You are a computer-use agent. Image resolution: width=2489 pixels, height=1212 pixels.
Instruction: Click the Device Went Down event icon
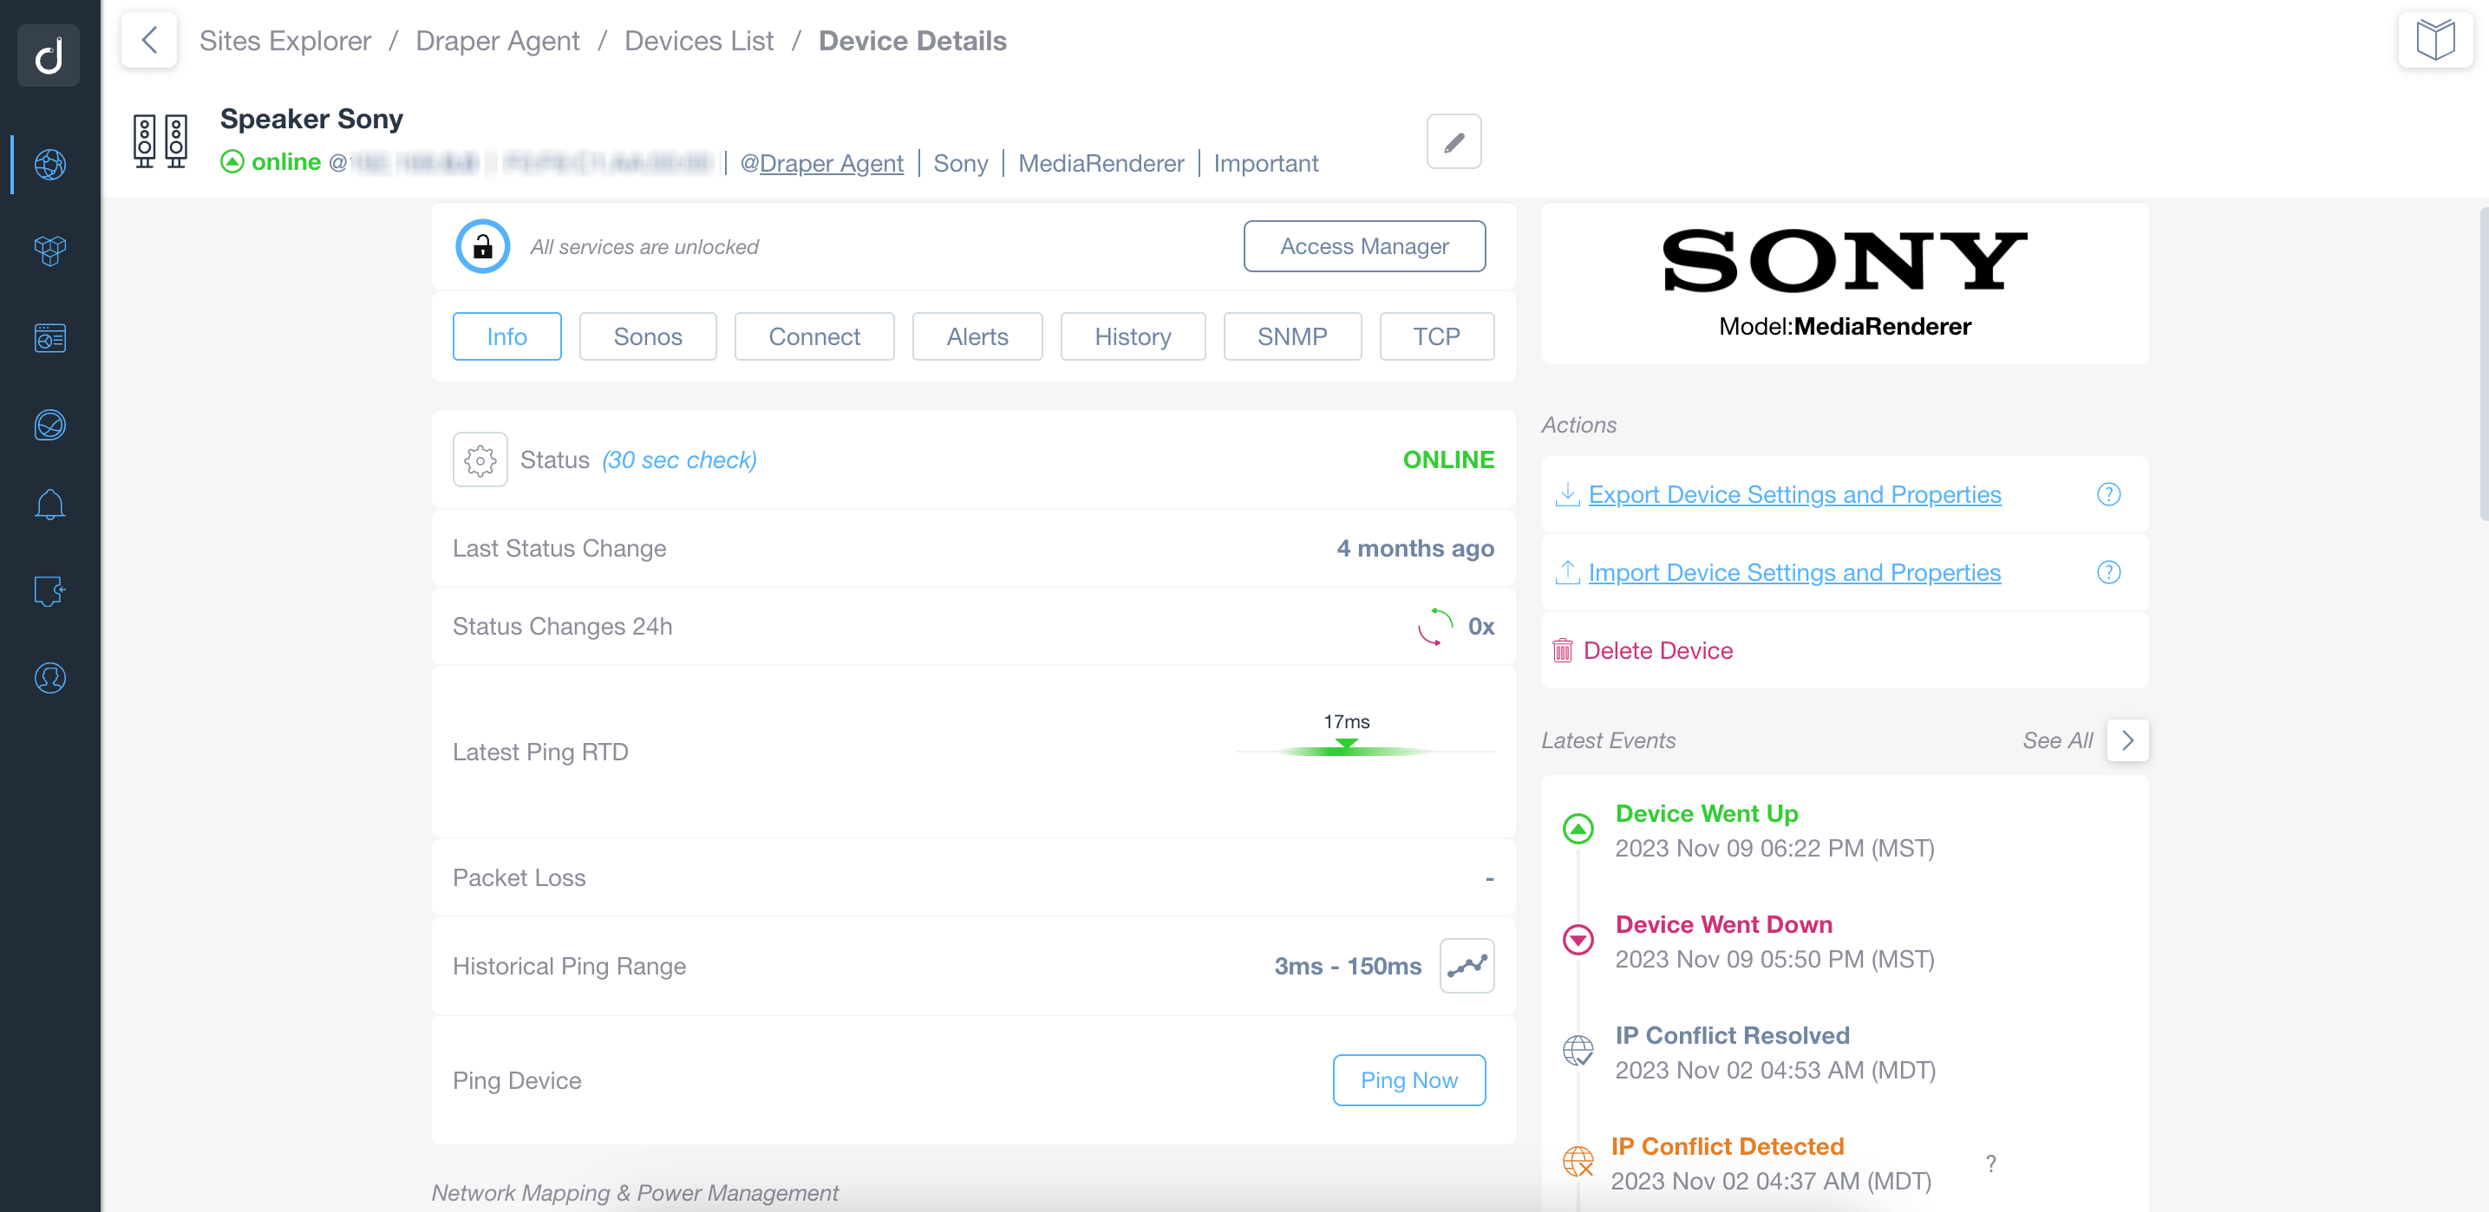[x=1578, y=940]
